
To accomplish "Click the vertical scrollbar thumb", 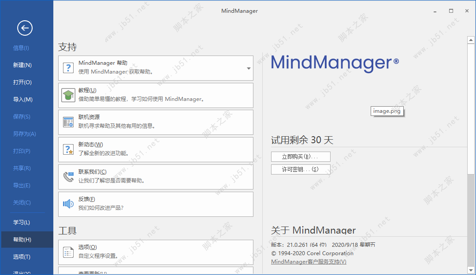I will pyautogui.click(x=471, y=109).
